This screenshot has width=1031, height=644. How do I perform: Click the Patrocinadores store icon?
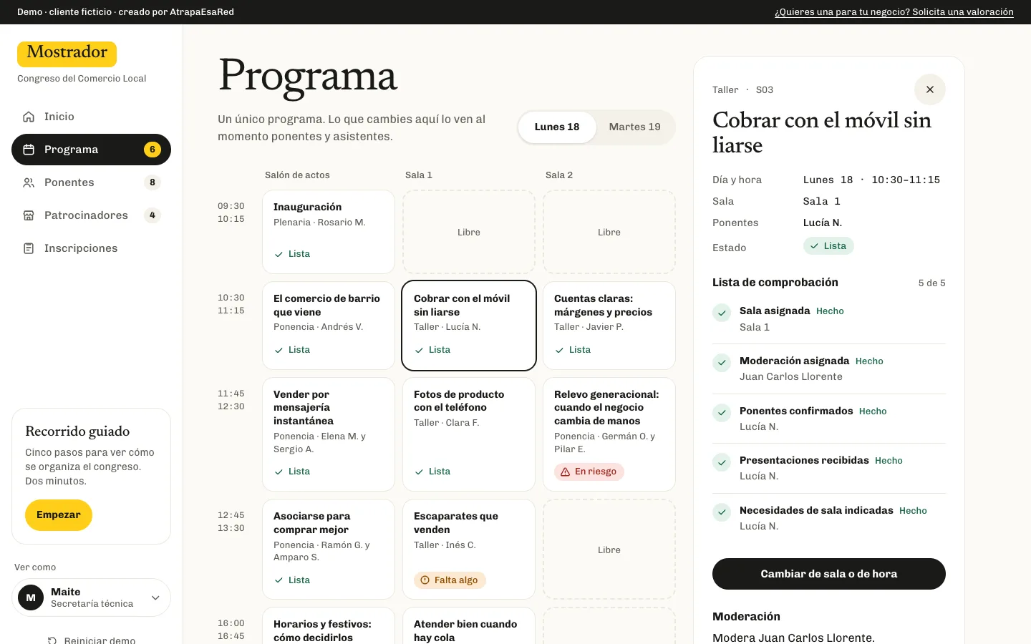[29, 215]
